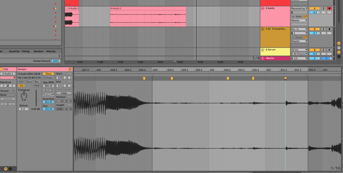Halve tempo with :2 button
Image resolution: width=343 pixels, height=173 pixels.
(45, 90)
